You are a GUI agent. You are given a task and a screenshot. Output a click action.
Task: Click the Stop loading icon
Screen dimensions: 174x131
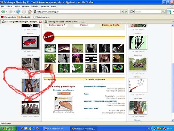24,12
